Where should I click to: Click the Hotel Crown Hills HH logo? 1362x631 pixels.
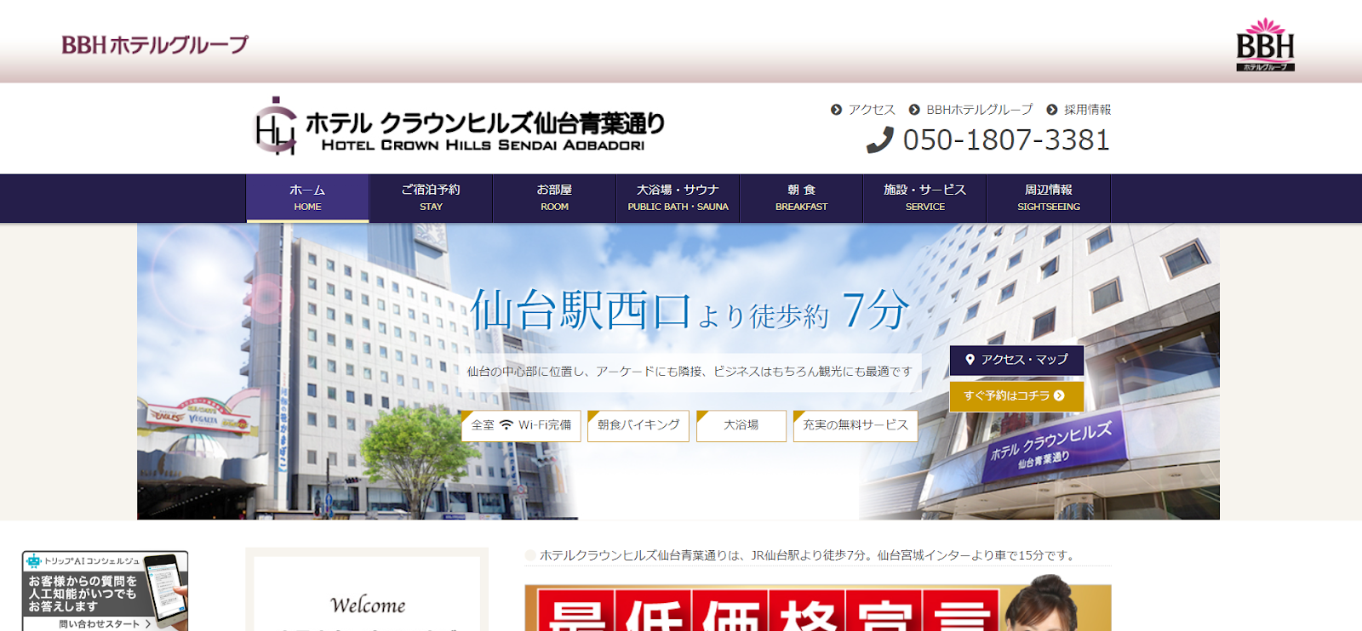276,126
